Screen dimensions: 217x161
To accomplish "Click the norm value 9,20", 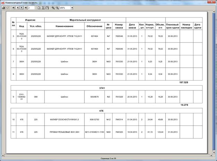I will coord(150,62).
